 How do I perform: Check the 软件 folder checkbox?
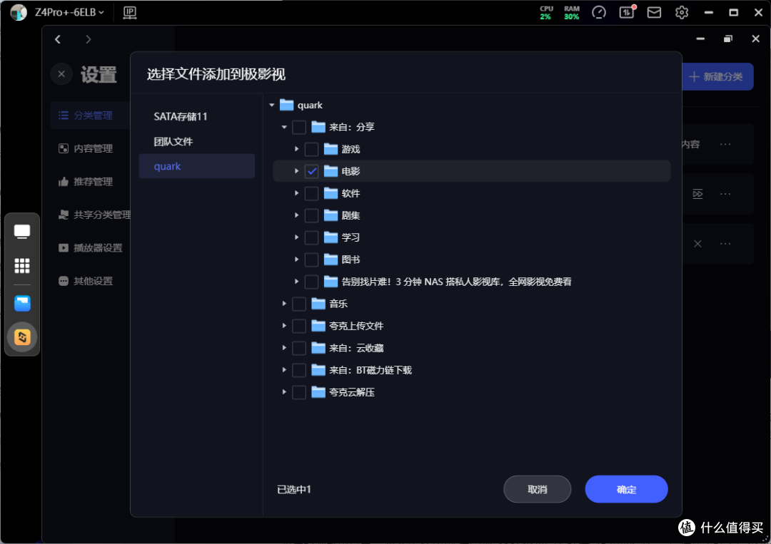311,193
